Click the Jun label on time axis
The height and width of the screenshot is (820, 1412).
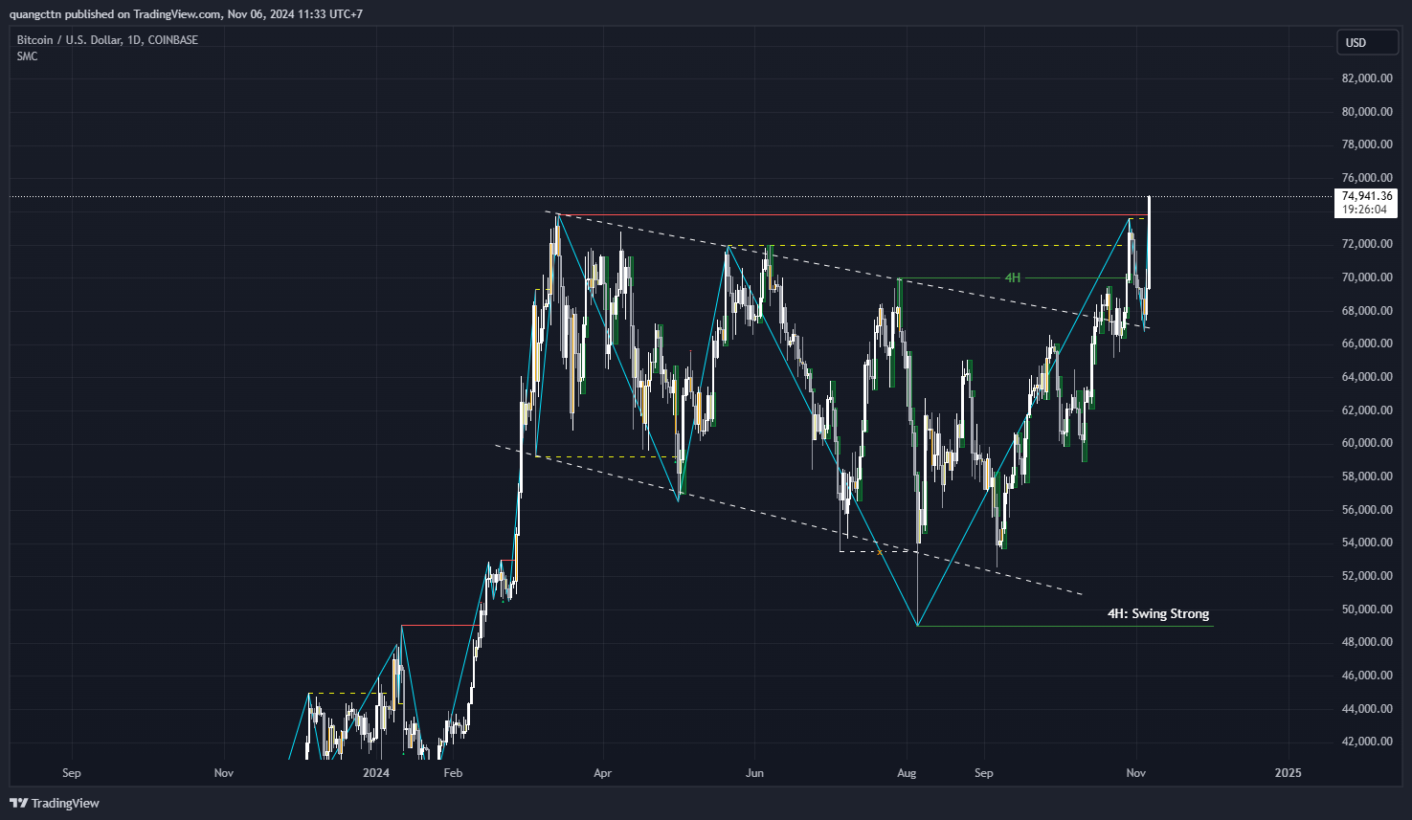pyautogui.click(x=754, y=773)
